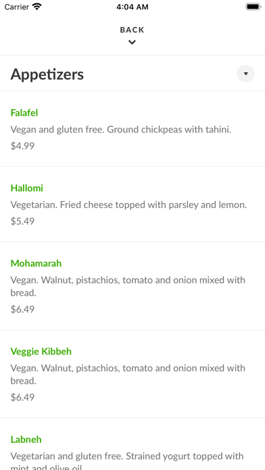Click the battery icon in status bar
Image resolution: width=265 pixels, height=470 pixels.
254,7
